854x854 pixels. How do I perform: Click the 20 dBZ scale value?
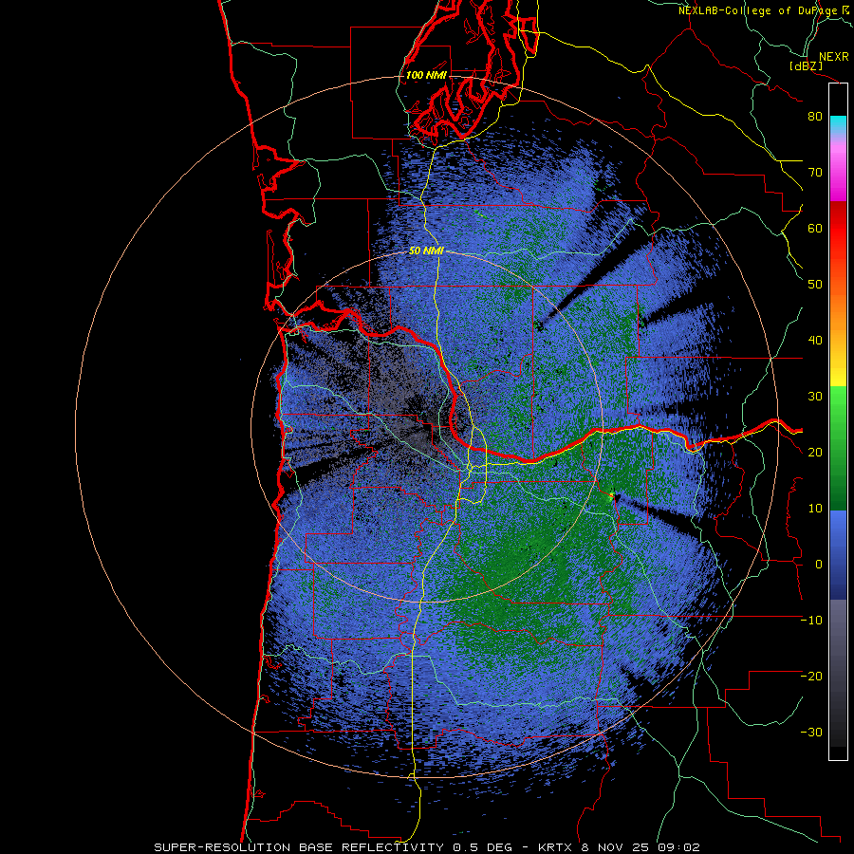(x=815, y=453)
